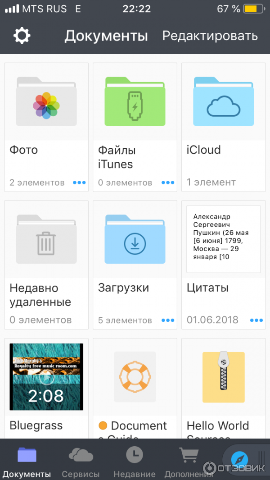Switch to the Документы tab

[27, 462]
